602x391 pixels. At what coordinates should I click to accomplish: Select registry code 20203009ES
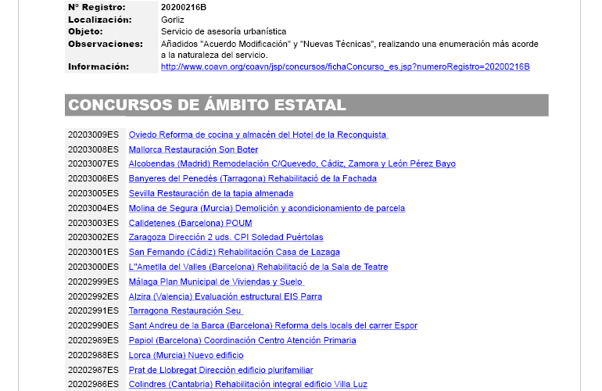click(x=93, y=135)
